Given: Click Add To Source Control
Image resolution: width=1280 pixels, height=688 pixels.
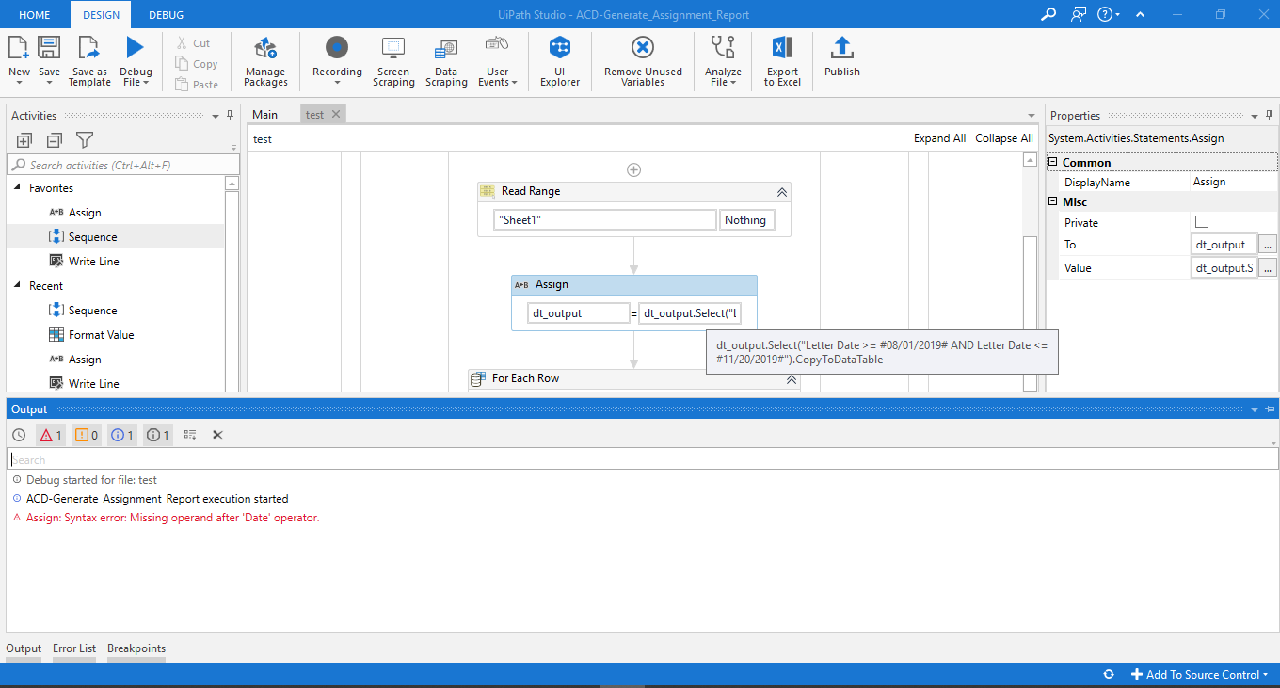Looking at the screenshot, I should pos(1200,674).
